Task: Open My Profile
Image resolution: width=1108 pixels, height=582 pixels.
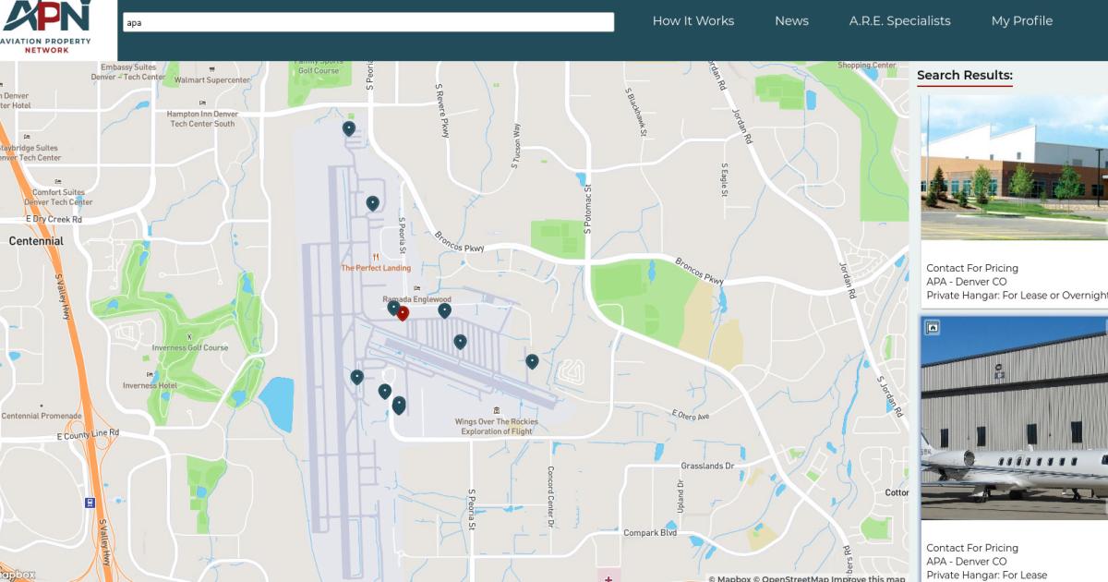Action: 1021,21
